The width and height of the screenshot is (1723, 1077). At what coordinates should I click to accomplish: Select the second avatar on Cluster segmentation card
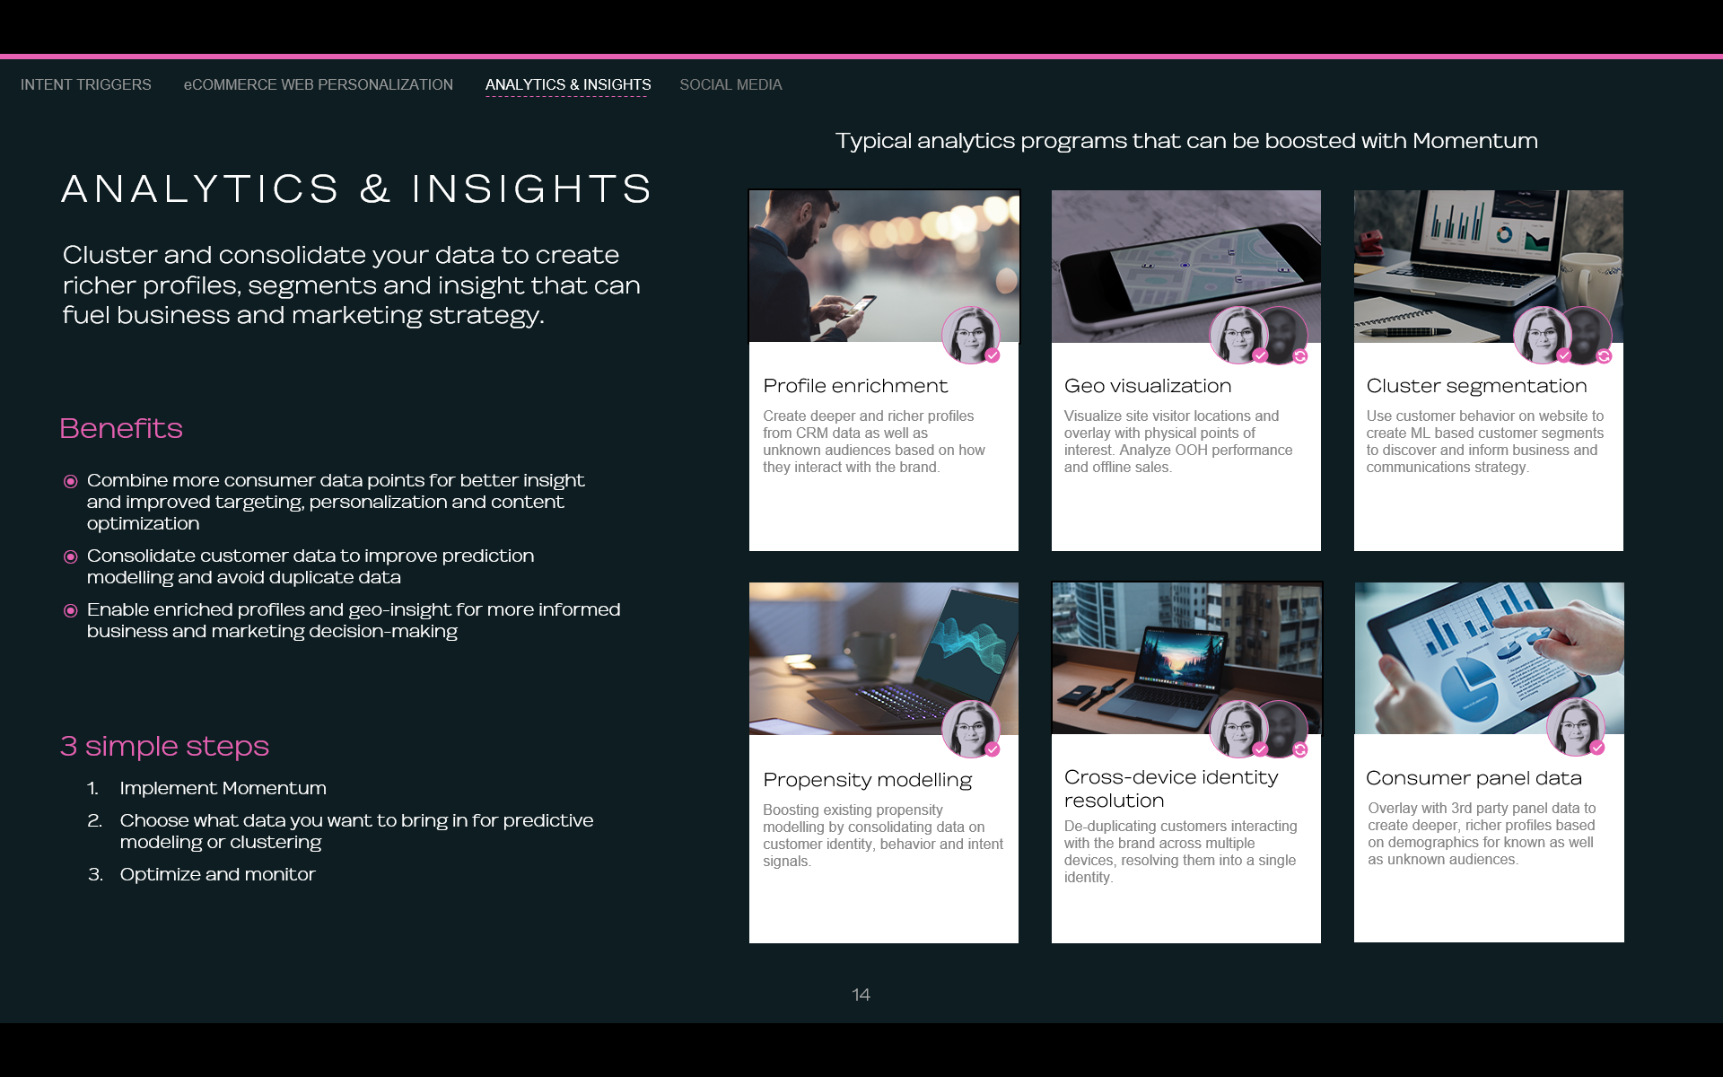coord(1590,334)
